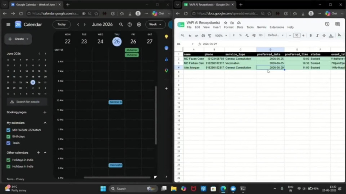
Task: Open Calendar settings gear icon
Action: tap(139, 24)
